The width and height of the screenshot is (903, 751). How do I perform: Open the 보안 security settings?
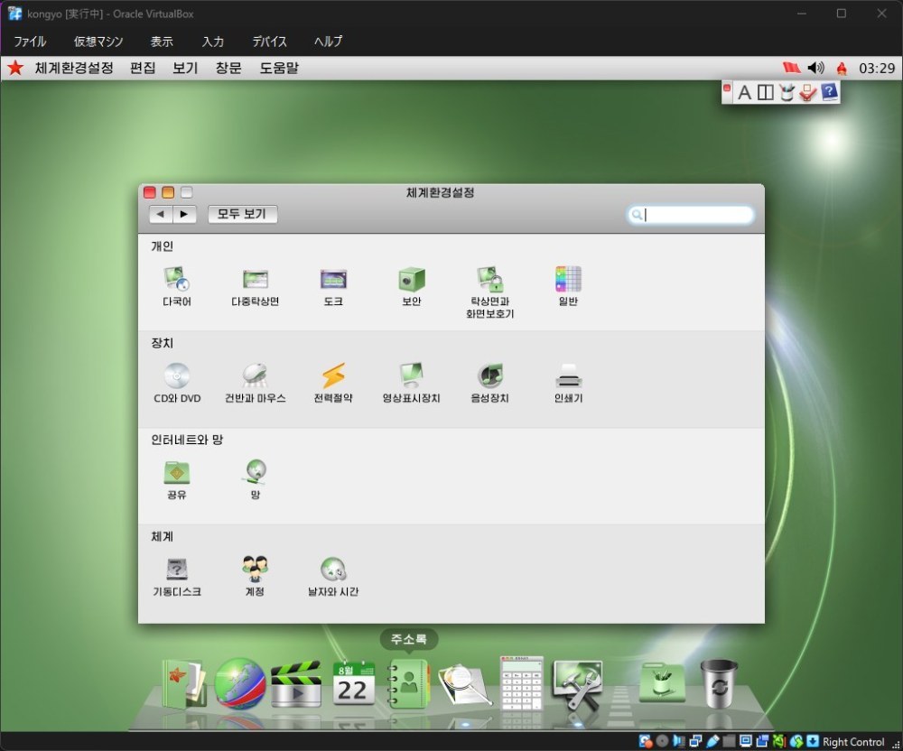[x=412, y=286]
